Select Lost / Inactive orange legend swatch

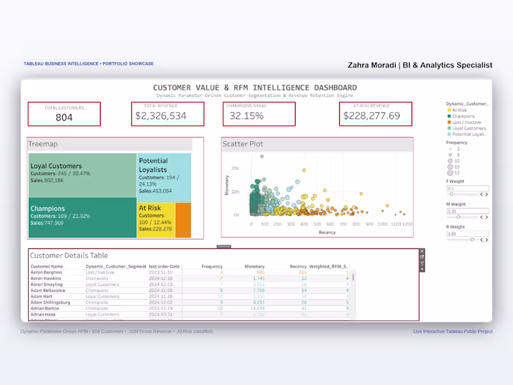[x=450, y=122]
